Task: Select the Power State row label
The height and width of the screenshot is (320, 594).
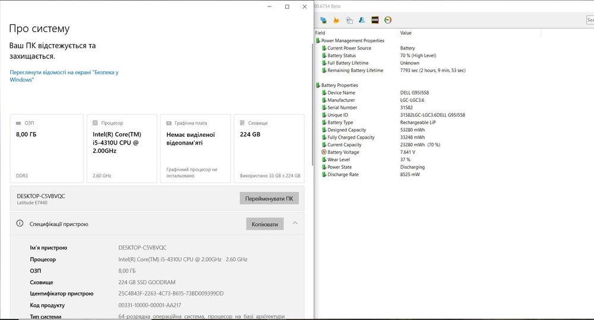Action: (339, 167)
